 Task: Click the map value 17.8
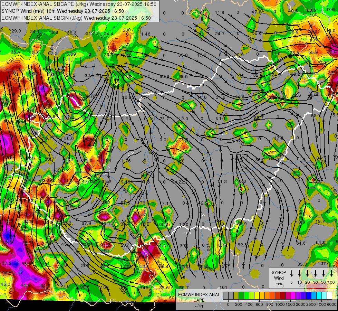pyautogui.click(x=279, y=138)
